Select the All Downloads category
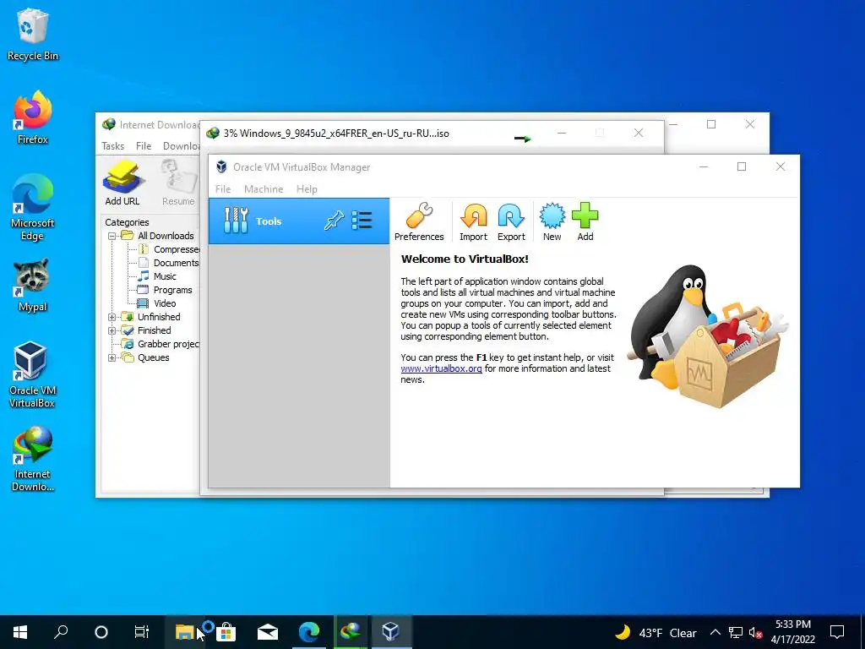The image size is (865, 649). [x=166, y=236]
